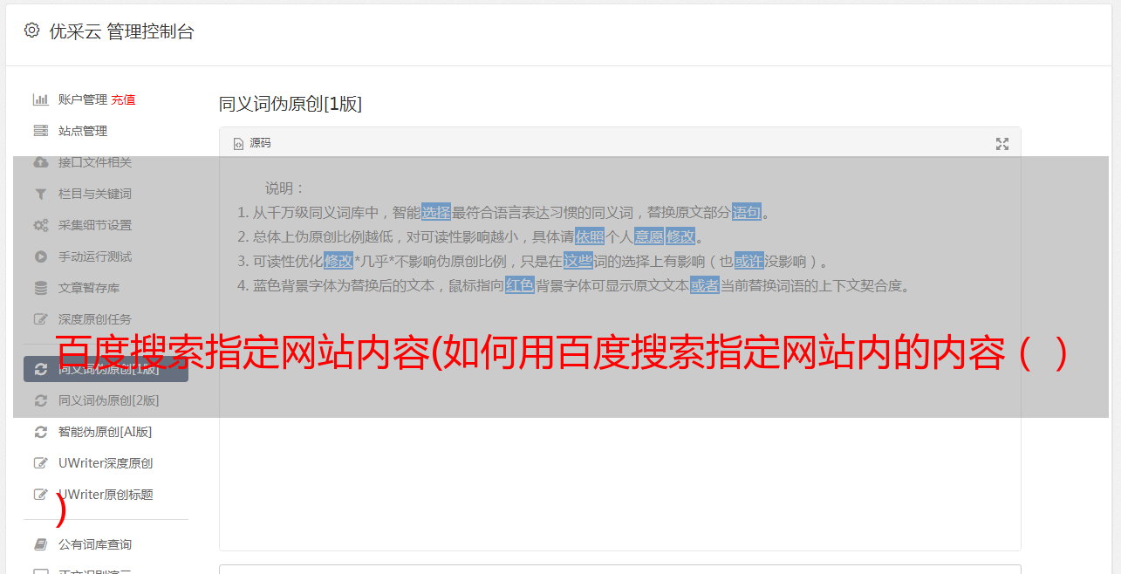Click the 站点管理 server icon

tap(40, 131)
